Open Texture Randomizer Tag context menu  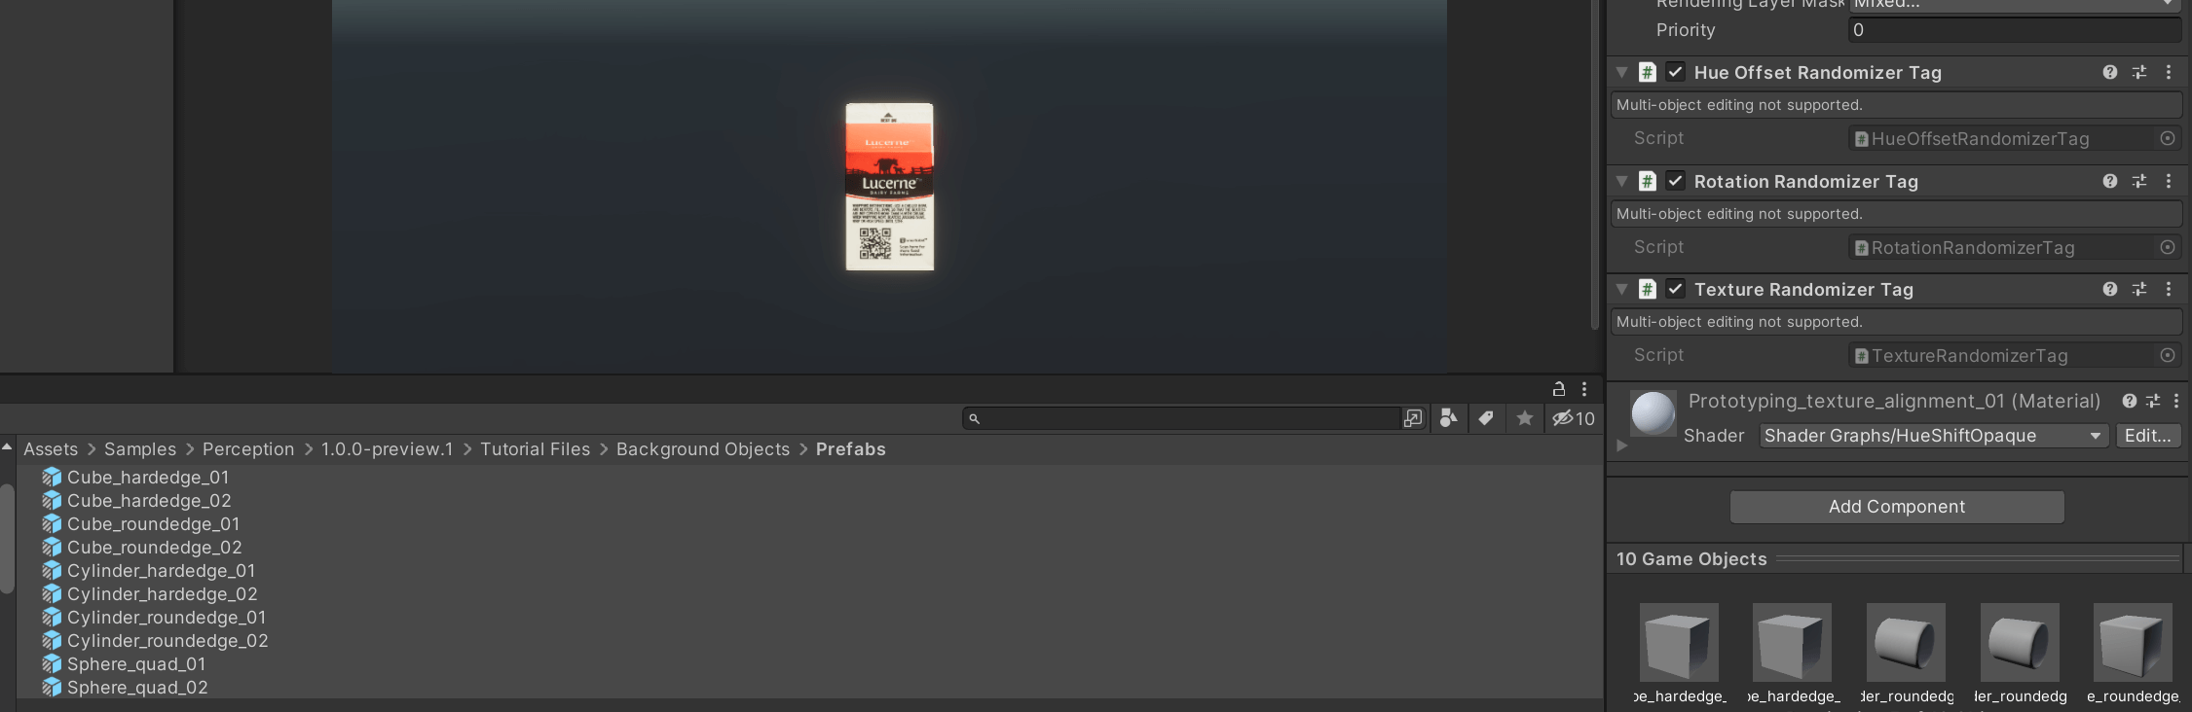[2169, 289]
